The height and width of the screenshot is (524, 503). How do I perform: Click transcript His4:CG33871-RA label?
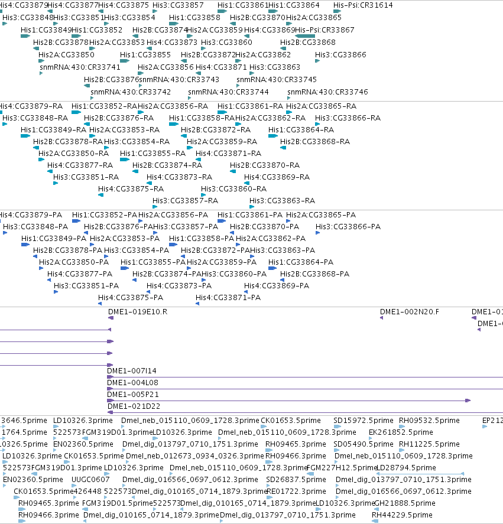[x=228, y=154]
